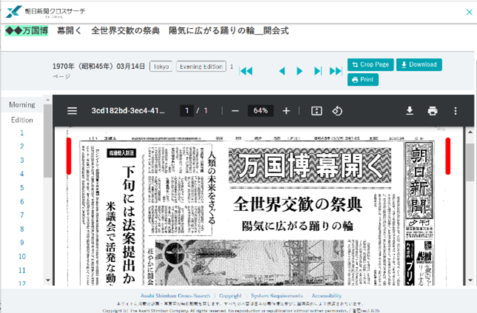
Task: Fit page to window icon
Action: (x=316, y=111)
